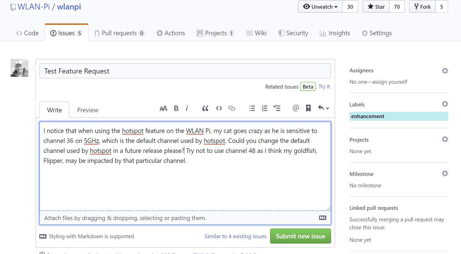
Task: Add a link using the chain icon
Action: 232,108
